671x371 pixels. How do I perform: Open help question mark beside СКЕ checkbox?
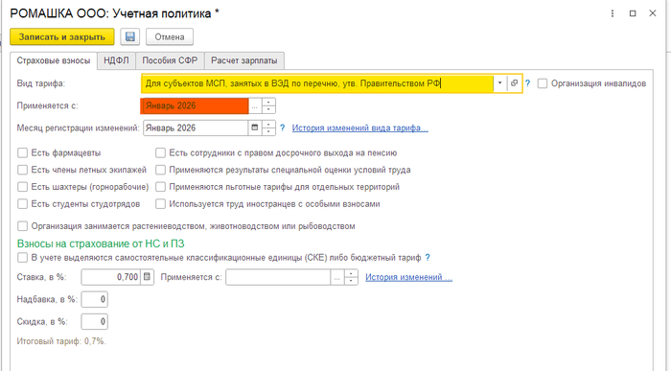(x=428, y=258)
